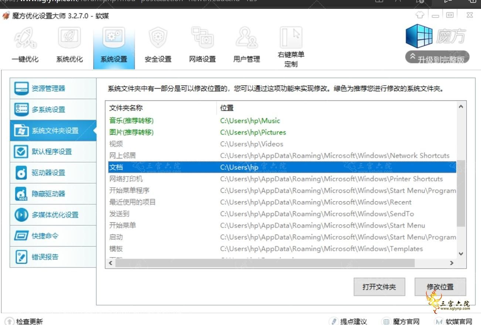Open the 右键菜单定制 icon
Screen dimensions: 481x325
(x=291, y=37)
